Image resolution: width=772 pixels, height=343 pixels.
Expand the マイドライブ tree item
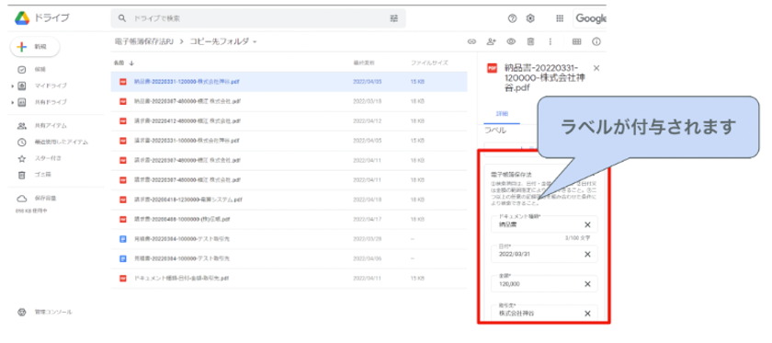[12, 86]
